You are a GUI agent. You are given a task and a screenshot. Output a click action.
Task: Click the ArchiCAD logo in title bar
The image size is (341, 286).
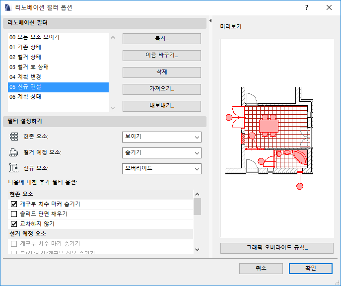(7, 7)
